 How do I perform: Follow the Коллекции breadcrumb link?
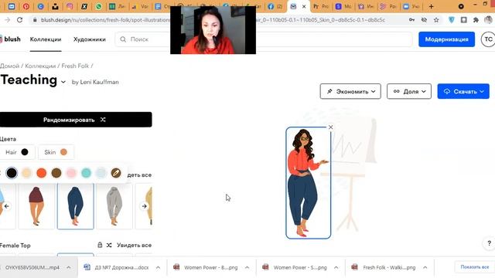point(40,66)
